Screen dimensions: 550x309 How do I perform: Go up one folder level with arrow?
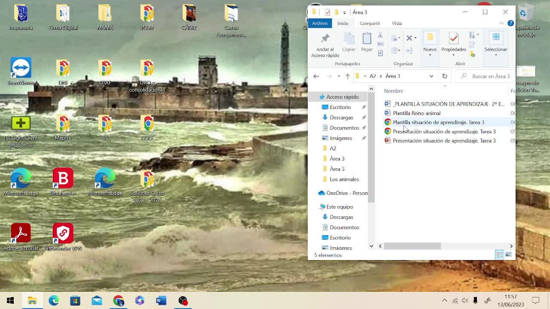click(348, 76)
